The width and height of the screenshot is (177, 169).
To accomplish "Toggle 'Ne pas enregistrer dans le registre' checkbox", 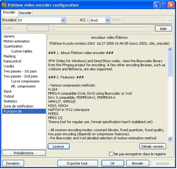I will 111,154.
